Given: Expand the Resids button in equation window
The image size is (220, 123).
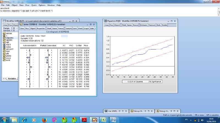Looking at the screenshot, I should [164, 25].
